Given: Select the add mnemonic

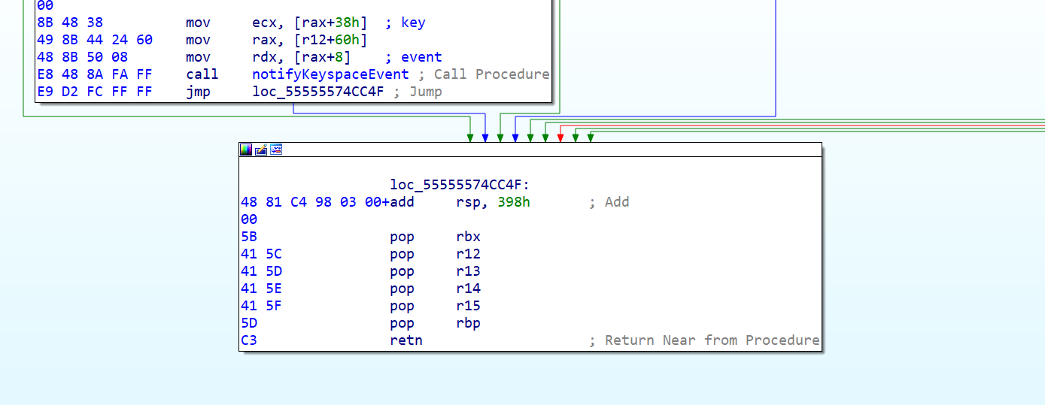Looking at the screenshot, I should pyautogui.click(x=402, y=202).
